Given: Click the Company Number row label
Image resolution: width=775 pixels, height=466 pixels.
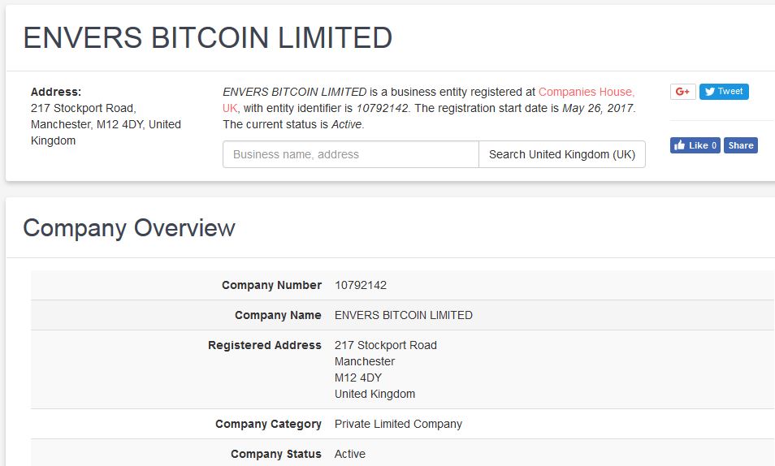Looking at the screenshot, I should [271, 286].
